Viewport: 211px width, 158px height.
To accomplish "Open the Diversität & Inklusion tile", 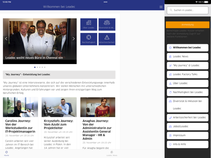I will (x=107, y=24).
